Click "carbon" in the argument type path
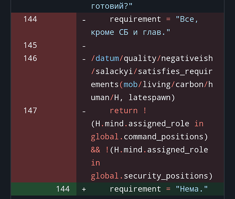The height and width of the screenshot is (199, 235). coord(189,84)
